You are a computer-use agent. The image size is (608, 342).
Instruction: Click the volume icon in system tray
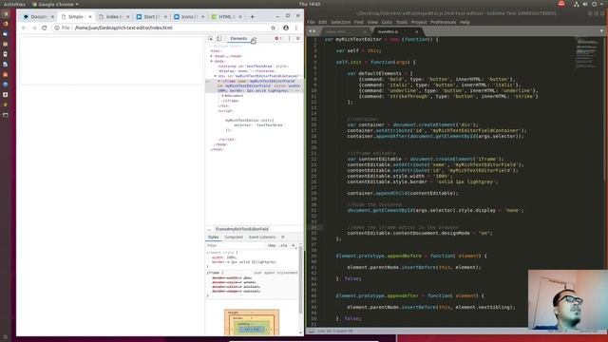pos(585,4)
